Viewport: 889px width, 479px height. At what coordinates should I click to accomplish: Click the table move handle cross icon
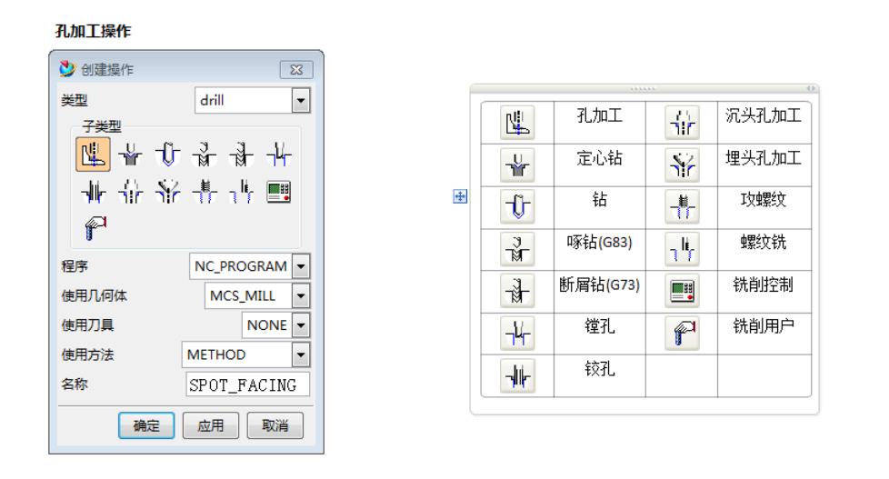coord(460,196)
